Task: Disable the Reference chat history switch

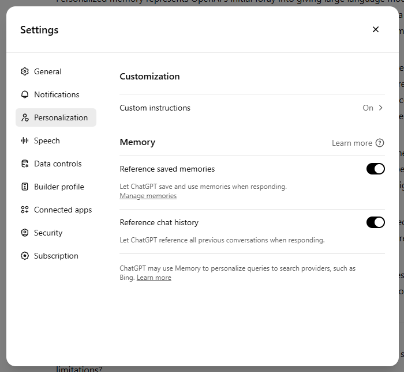Action: [x=376, y=222]
